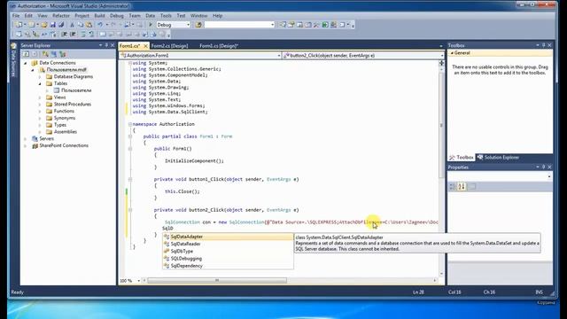This screenshot has width=567, height=319.
Task: Select SQLDebugging in the IntelliSense list
Action: click(228, 259)
